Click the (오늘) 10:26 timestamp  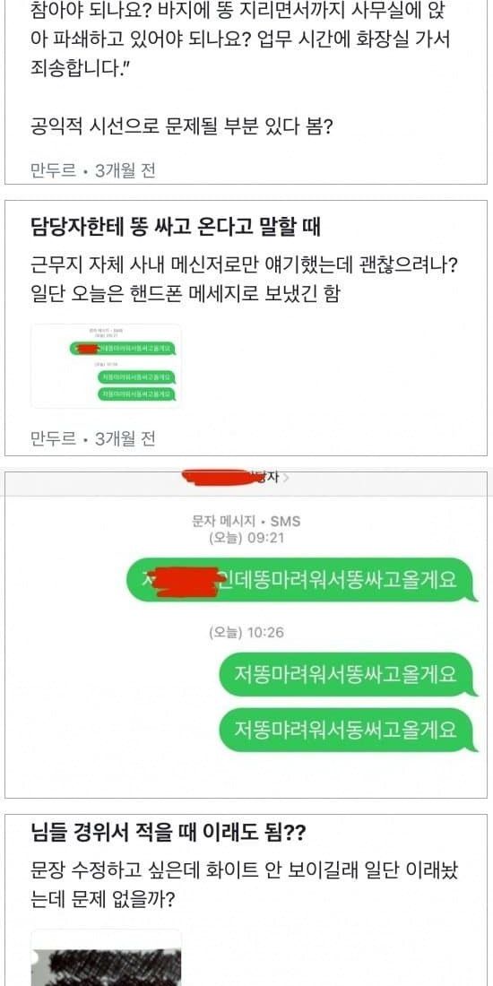(246, 633)
